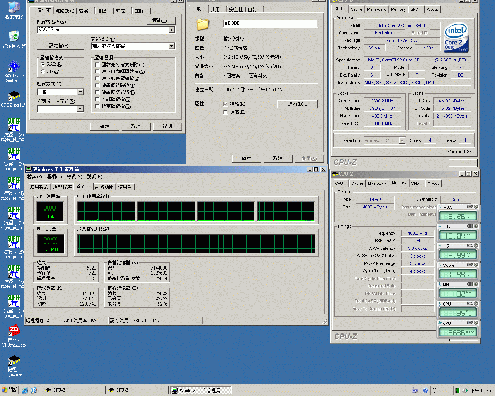
Task: Click the PF usage meter showing 138 MB
Action: [x=50, y=244]
